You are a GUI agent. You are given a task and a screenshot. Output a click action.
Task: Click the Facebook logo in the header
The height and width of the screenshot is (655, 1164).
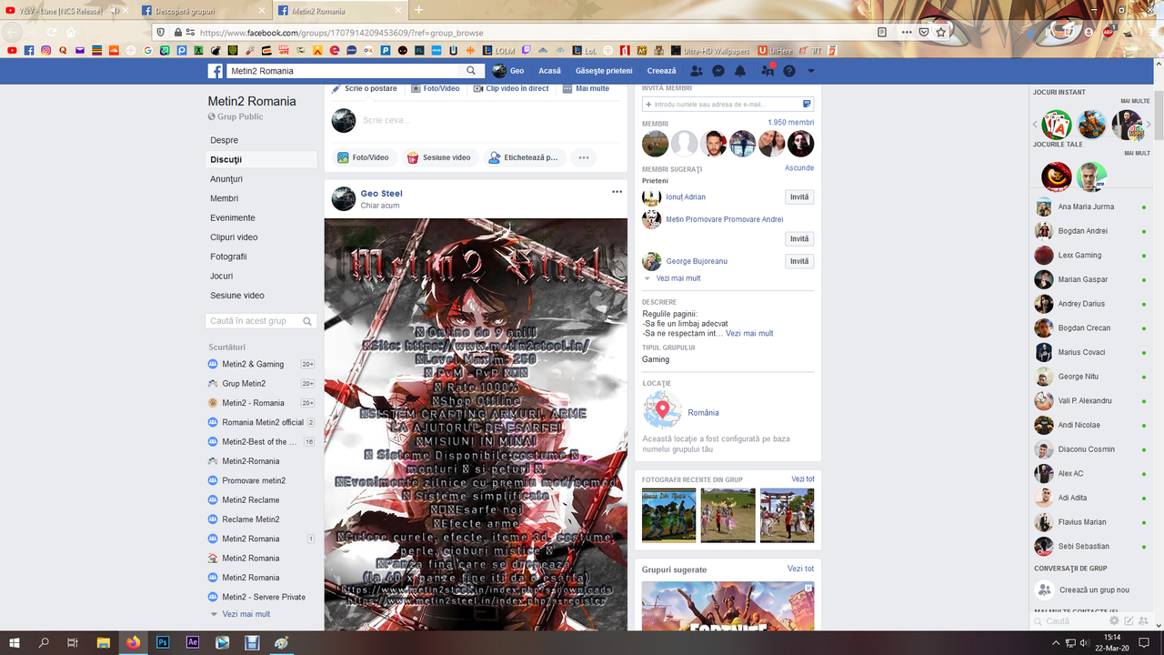click(x=216, y=71)
